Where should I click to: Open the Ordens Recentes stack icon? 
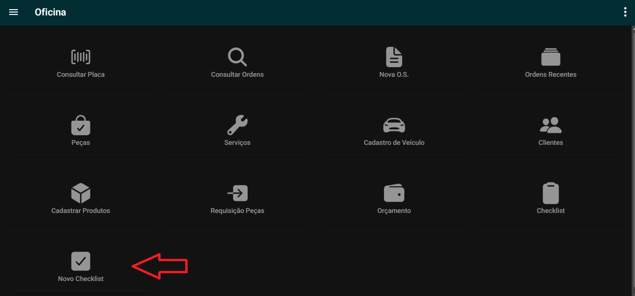pos(550,57)
